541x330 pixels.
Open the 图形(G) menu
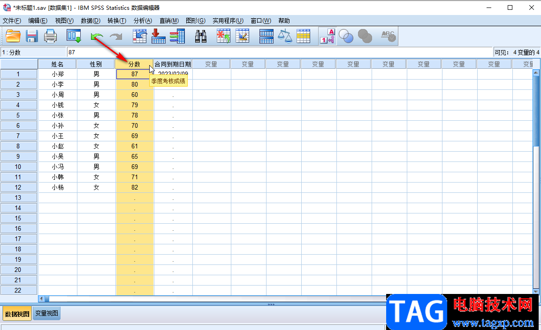(196, 21)
